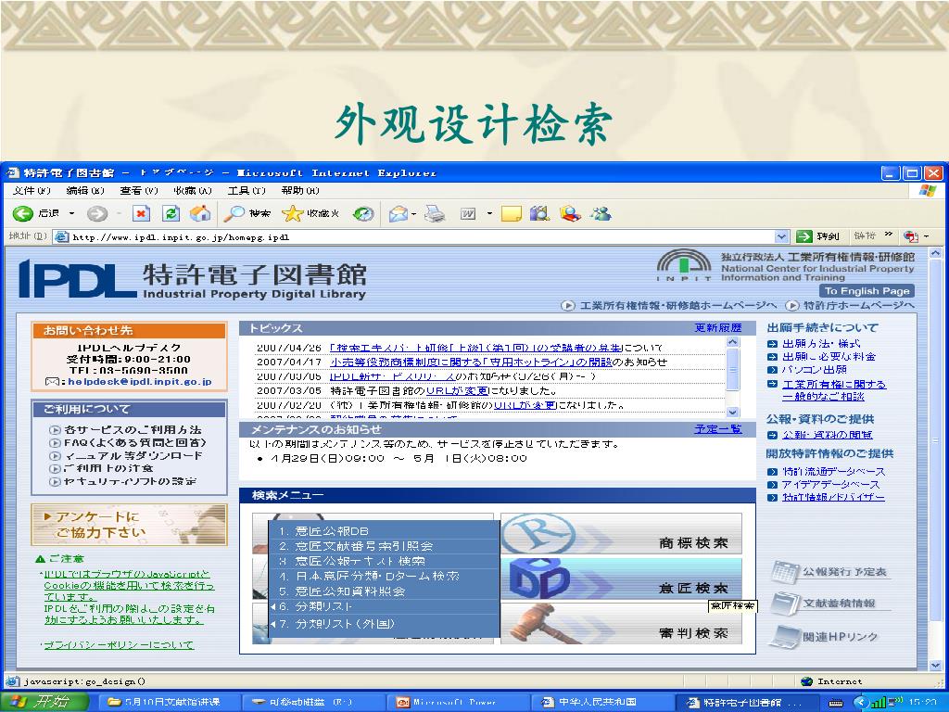Screen dimensions: 949x712
Task: Click the yellow note Discuss icon
Action: 512,213
